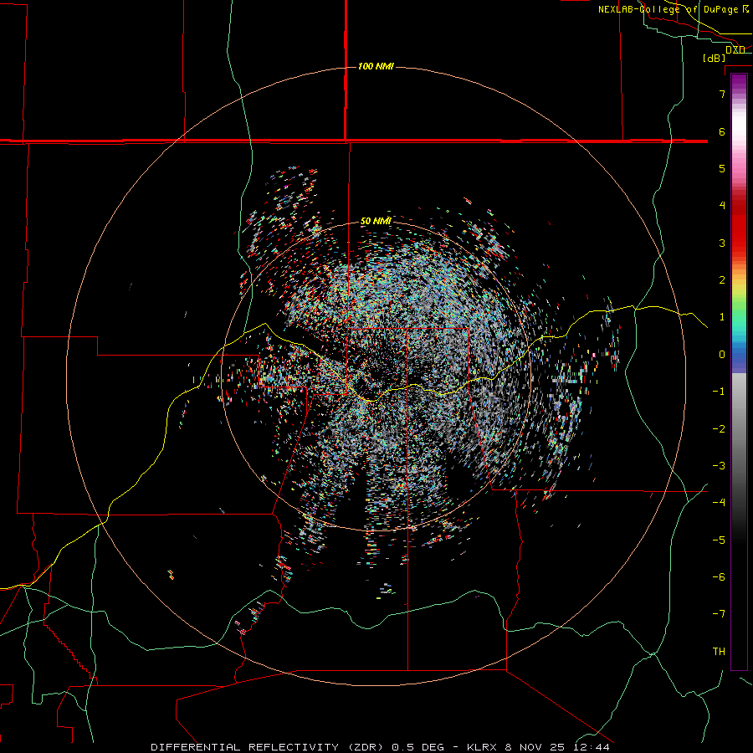753x753 pixels.
Task: Click the "-7" value on the color scale
Action: (x=719, y=614)
